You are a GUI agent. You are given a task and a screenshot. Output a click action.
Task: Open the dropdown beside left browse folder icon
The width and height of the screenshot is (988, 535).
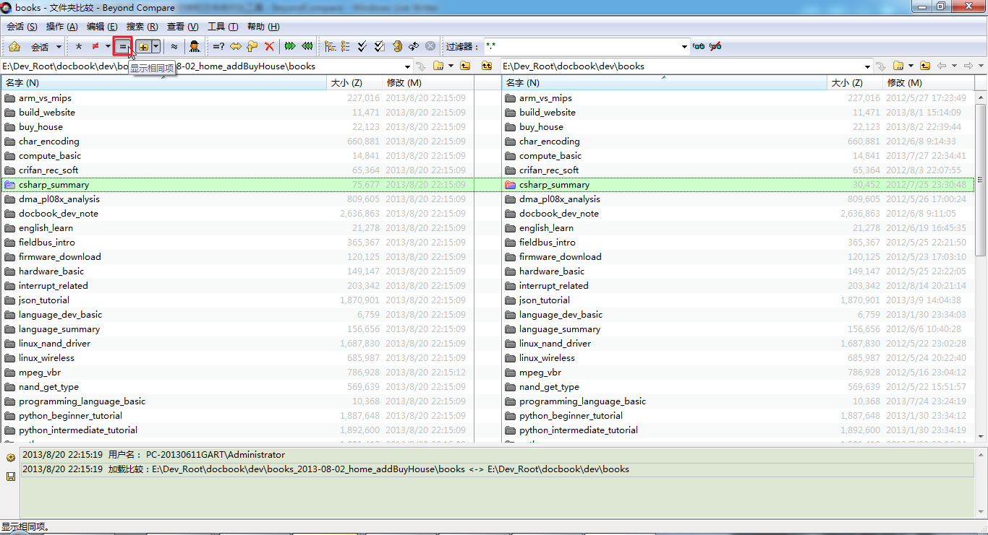pyautogui.click(x=451, y=66)
